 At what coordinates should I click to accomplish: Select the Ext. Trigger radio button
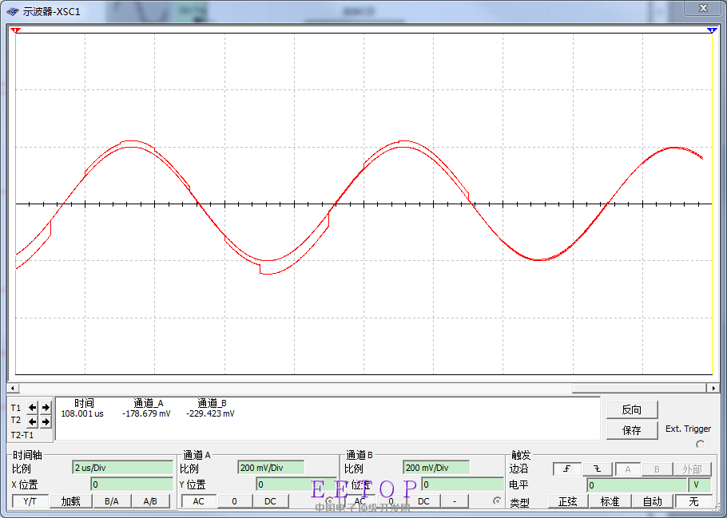[x=700, y=445]
